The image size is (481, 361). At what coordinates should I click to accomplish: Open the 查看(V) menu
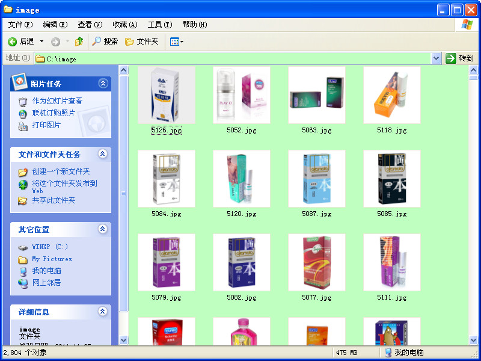90,25
